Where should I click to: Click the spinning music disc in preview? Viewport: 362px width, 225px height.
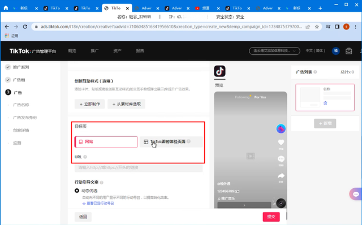(281, 203)
